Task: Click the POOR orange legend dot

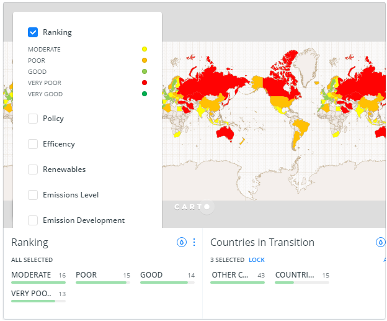Action: point(145,60)
